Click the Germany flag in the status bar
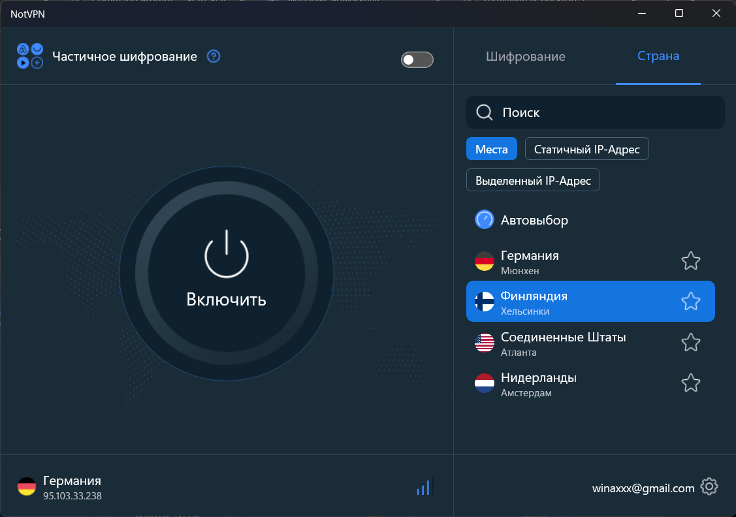The width and height of the screenshot is (736, 517). tap(26, 486)
